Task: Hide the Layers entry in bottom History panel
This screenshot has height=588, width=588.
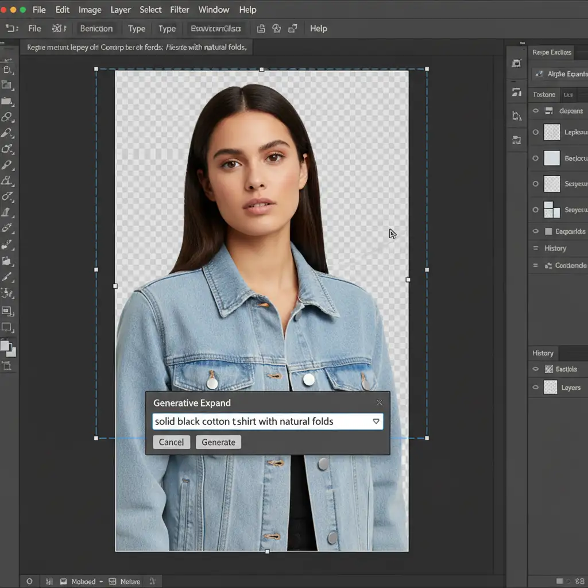Action: point(536,388)
